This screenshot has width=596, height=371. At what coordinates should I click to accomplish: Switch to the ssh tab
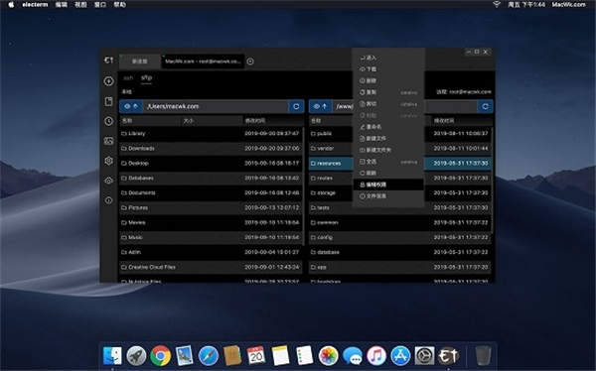(128, 77)
